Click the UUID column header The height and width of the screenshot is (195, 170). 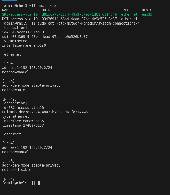(x=46, y=10)
